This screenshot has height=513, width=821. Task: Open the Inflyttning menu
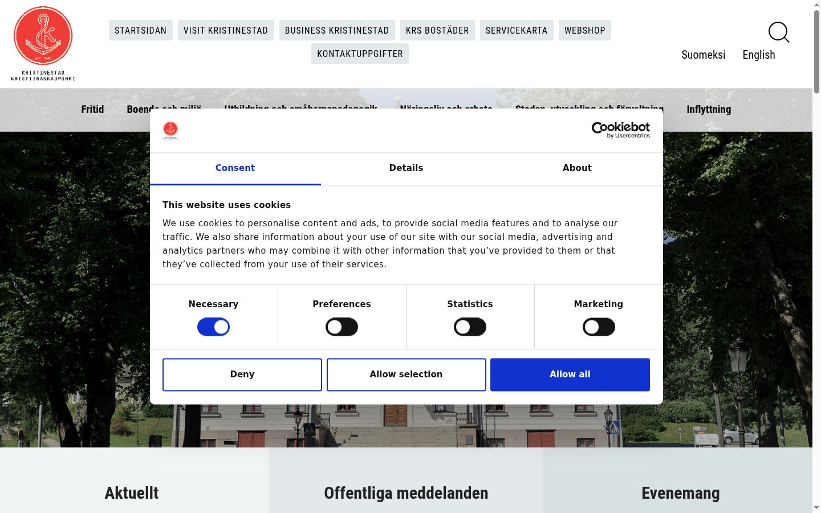click(x=709, y=109)
